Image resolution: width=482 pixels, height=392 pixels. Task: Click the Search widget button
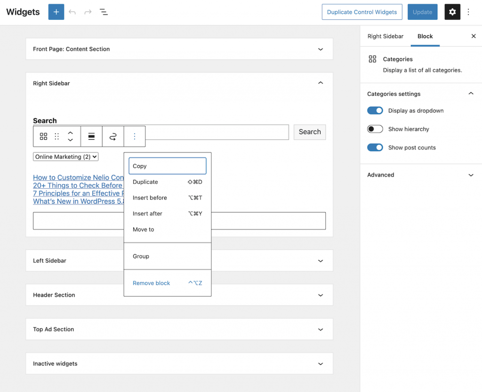pos(310,132)
